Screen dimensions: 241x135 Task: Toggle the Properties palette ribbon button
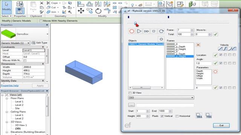coord(20,11)
